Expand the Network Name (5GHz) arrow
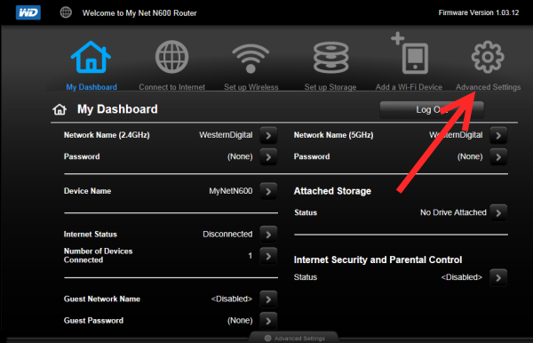This screenshot has width=533, height=343. tap(498, 135)
